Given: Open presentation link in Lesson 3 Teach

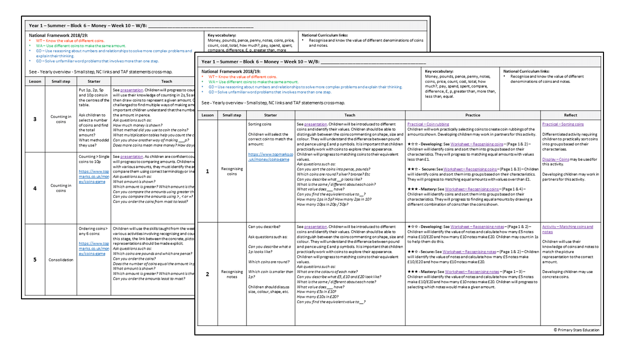Looking at the screenshot, I should 131,90.
